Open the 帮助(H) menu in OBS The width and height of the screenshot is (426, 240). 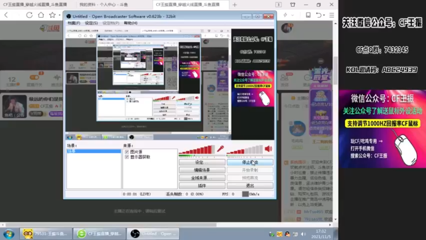[130, 23]
